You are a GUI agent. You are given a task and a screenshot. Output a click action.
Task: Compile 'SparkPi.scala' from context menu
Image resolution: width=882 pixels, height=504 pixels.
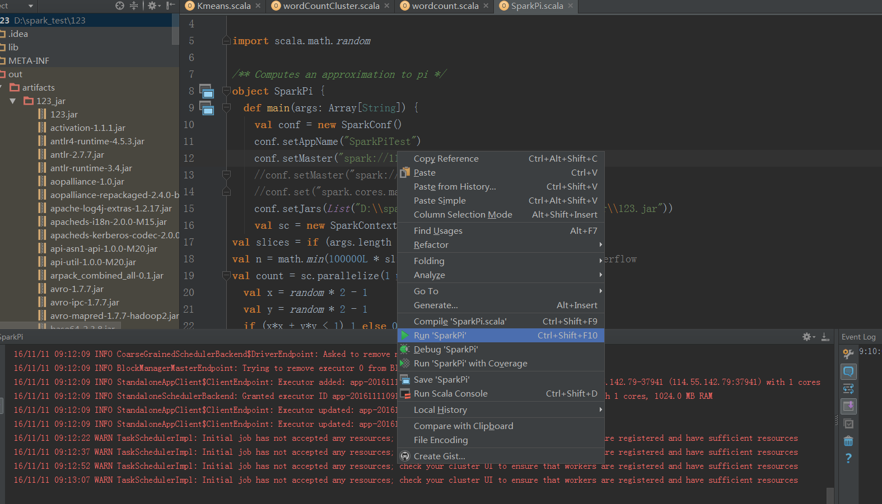(x=501, y=321)
